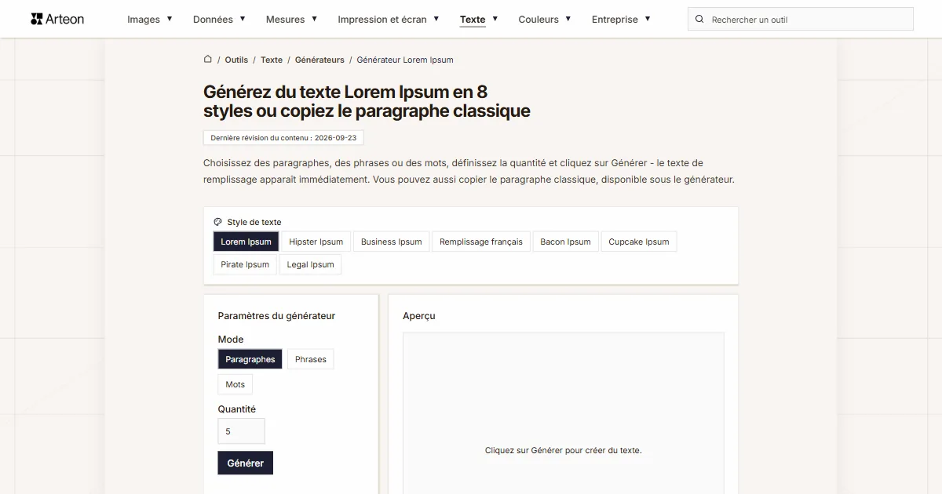The image size is (942, 494).
Task: Click the Générateur Lorem Ipsum breadcrumb text
Action: [x=405, y=60]
